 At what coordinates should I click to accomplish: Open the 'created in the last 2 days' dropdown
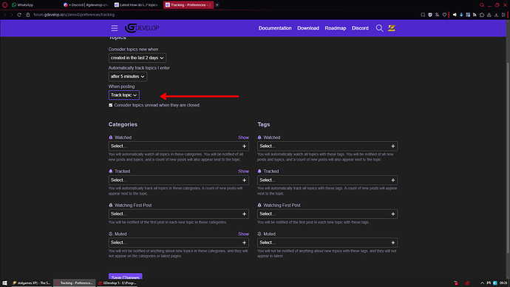(x=137, y=58)
